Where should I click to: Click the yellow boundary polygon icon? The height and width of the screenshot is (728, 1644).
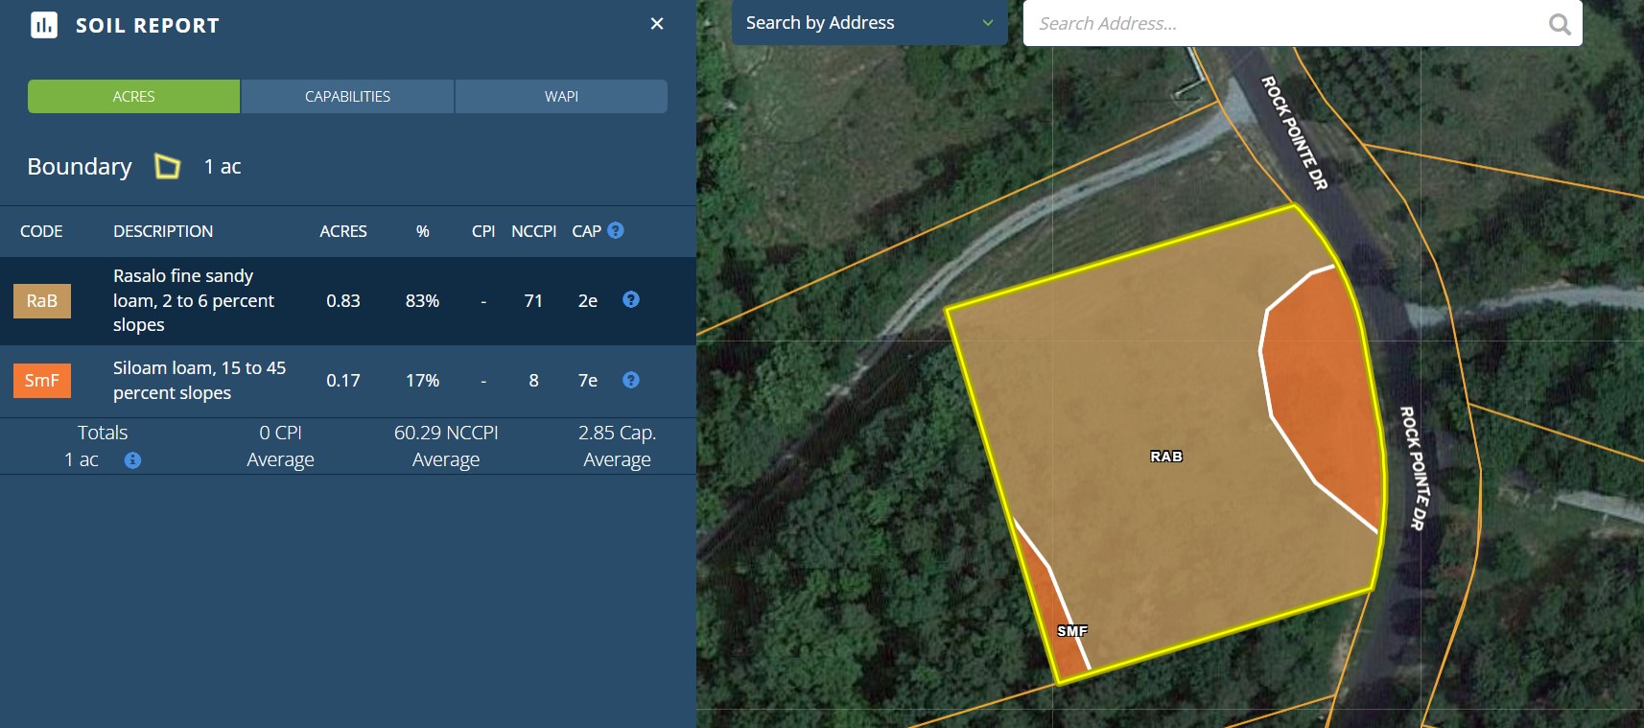click(168, 167)
